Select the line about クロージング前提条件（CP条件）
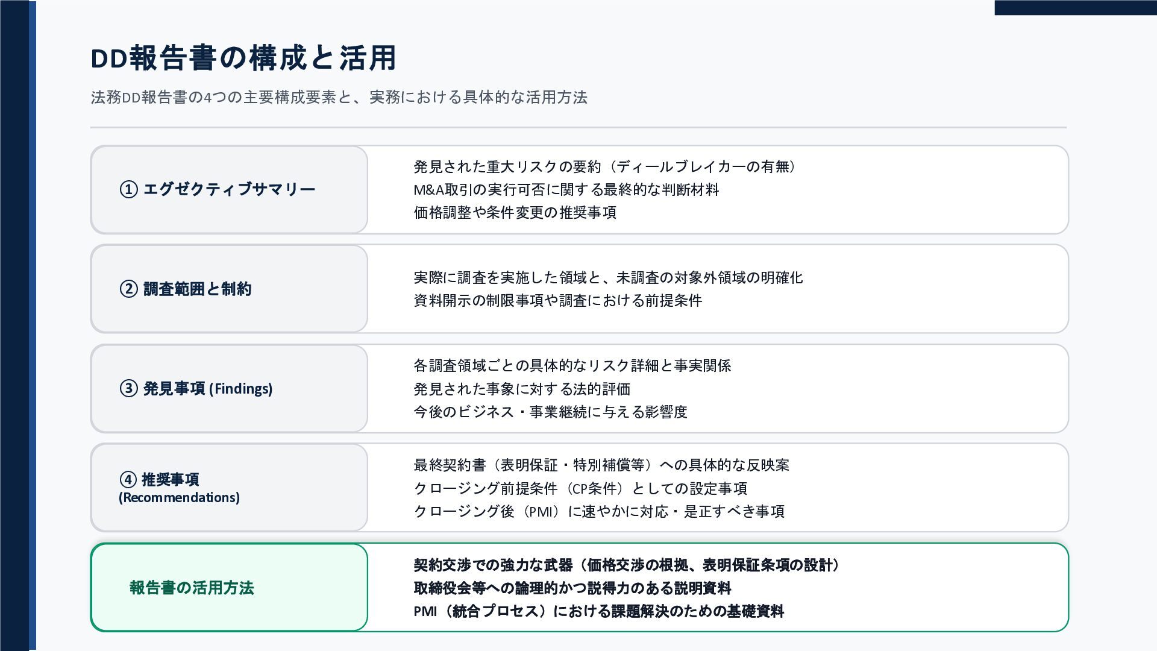Screen dimensions: 1157x651 pos(580,489)
